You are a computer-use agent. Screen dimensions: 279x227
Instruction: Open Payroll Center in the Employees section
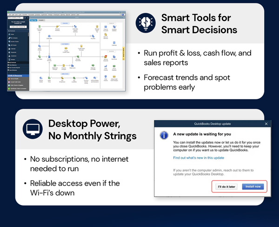coord(41,79)
